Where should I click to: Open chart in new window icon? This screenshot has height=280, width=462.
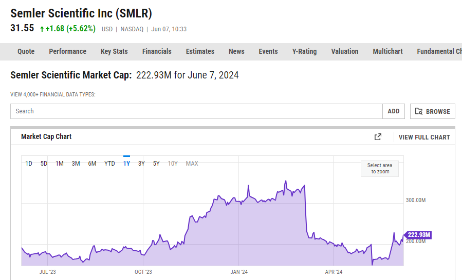pos(378,137)
